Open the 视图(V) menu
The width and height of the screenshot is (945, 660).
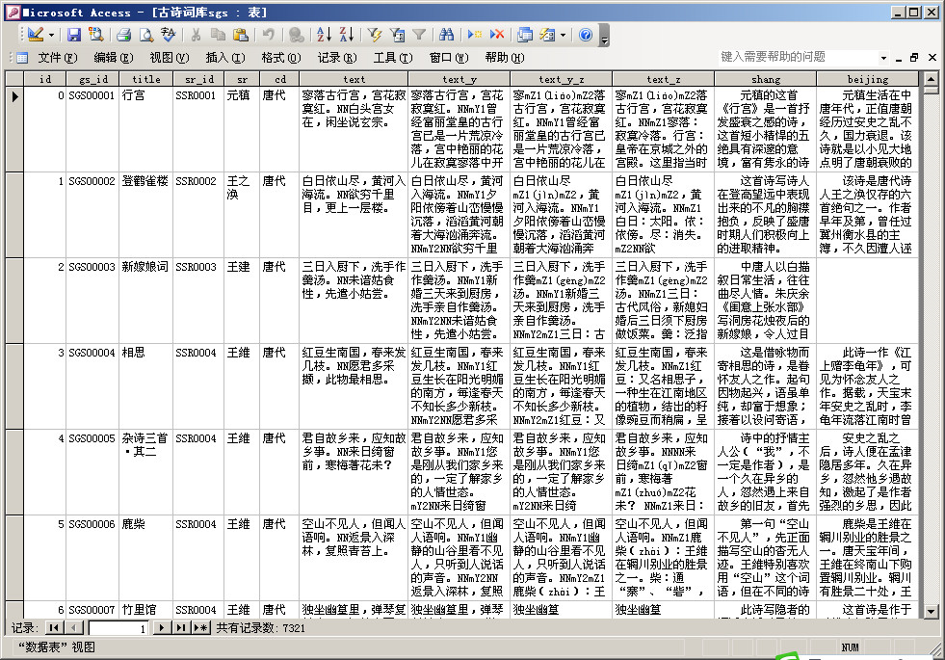(x=170, y=57)
